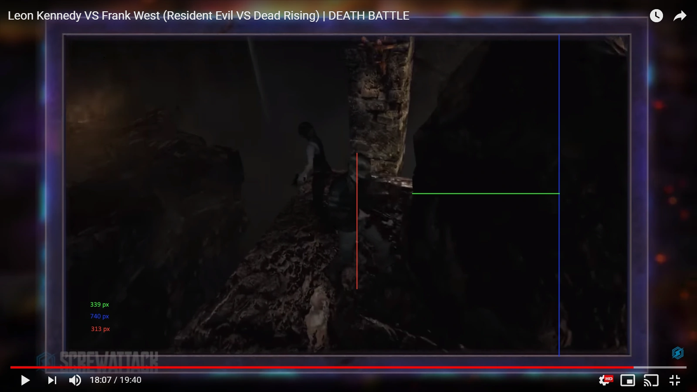Open the video settings gear
This screenshot has height=392, width=697.
tap(606, 380)
